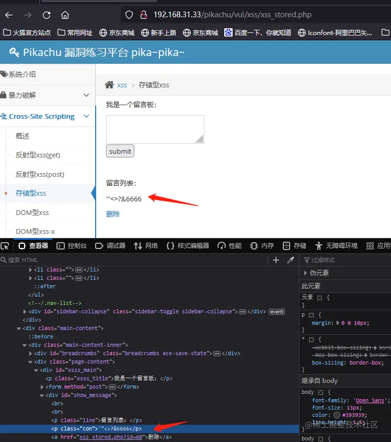Open the 常用网址 bookmark folder
This screenshot has height=442, width=391.
[x=75, y=33]
